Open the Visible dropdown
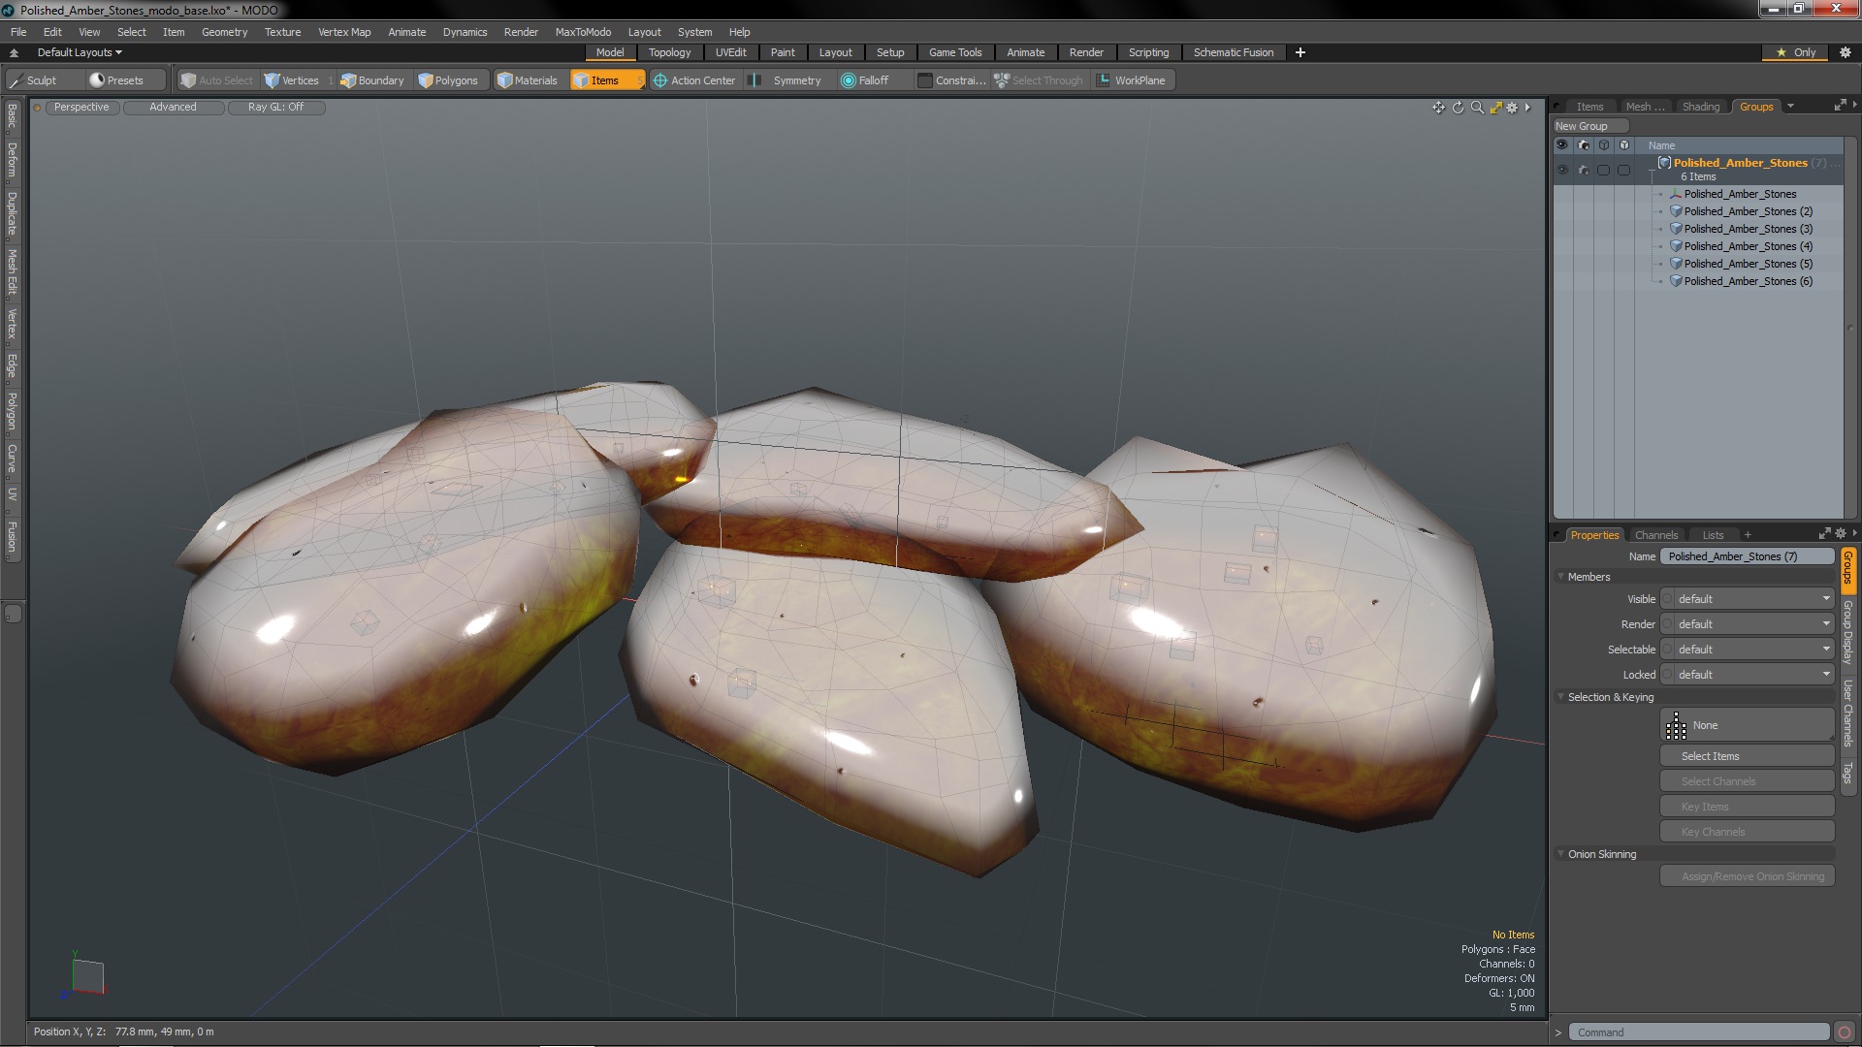The image size is (1862, 1047). (x=1753, y=599)
